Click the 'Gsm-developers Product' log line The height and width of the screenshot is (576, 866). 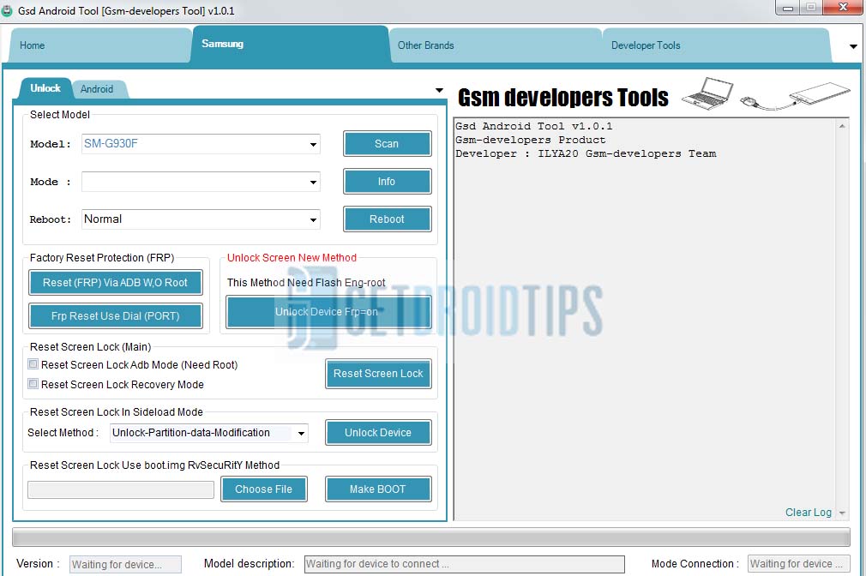(530, 141)
